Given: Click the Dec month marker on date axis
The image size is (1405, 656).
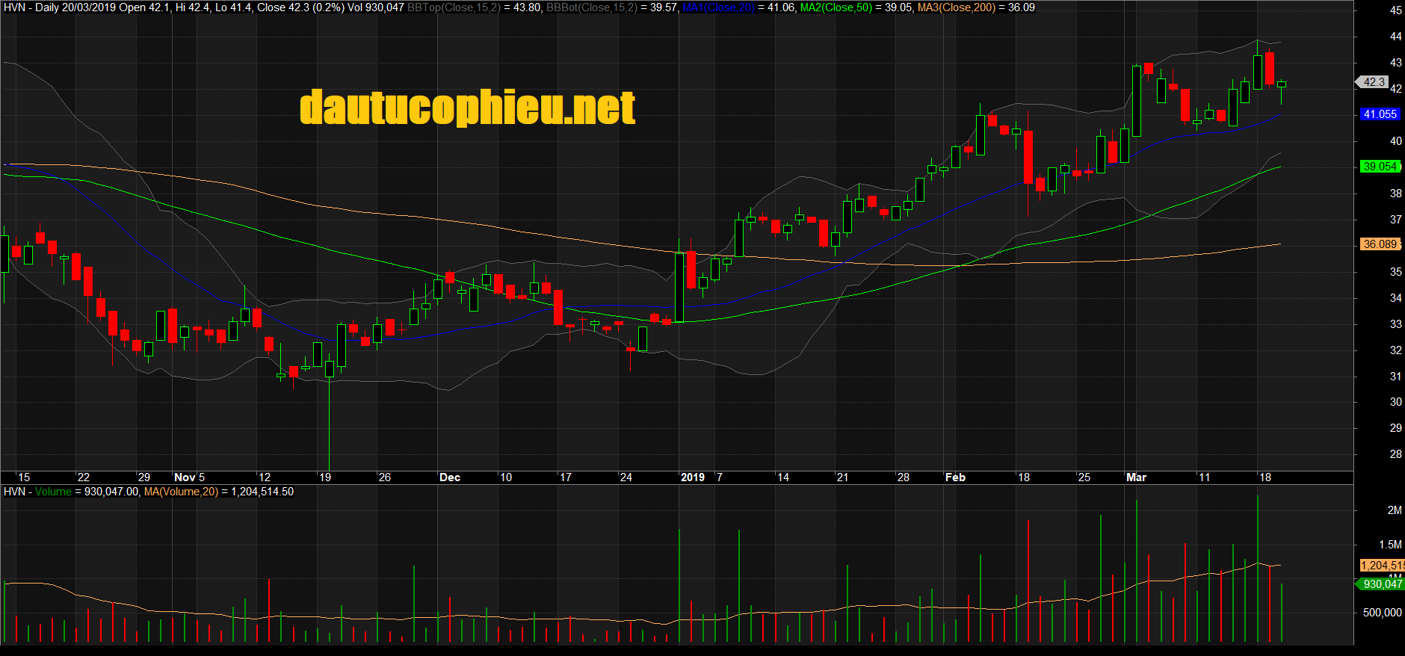Looking at the screenshot, I should tap(450, 477).
